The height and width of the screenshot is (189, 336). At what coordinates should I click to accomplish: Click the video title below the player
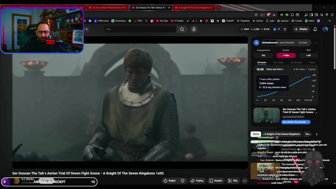(88, 173)
